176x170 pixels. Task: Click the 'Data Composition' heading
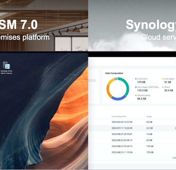pyautogui.click(x=114, y=73)
